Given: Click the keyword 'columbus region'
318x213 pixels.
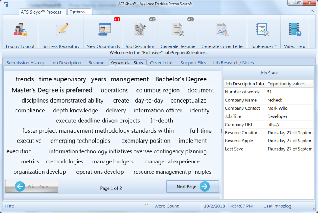Looking at the screenshot, I should [x=158, y=90].
